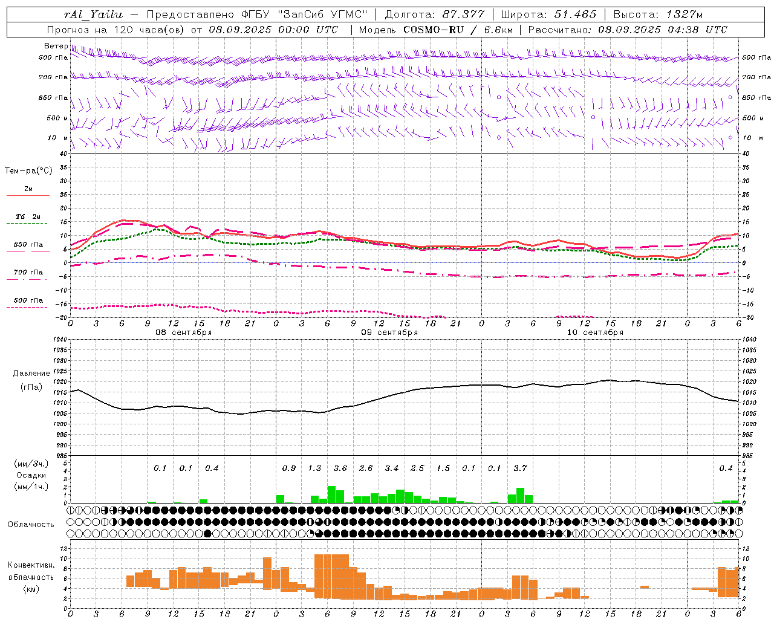Image resolution: width=774 pixels, height=619 pixels.
Task: Click '500 гПа' entry in temperature legend
Action: (x=28, y=300)
